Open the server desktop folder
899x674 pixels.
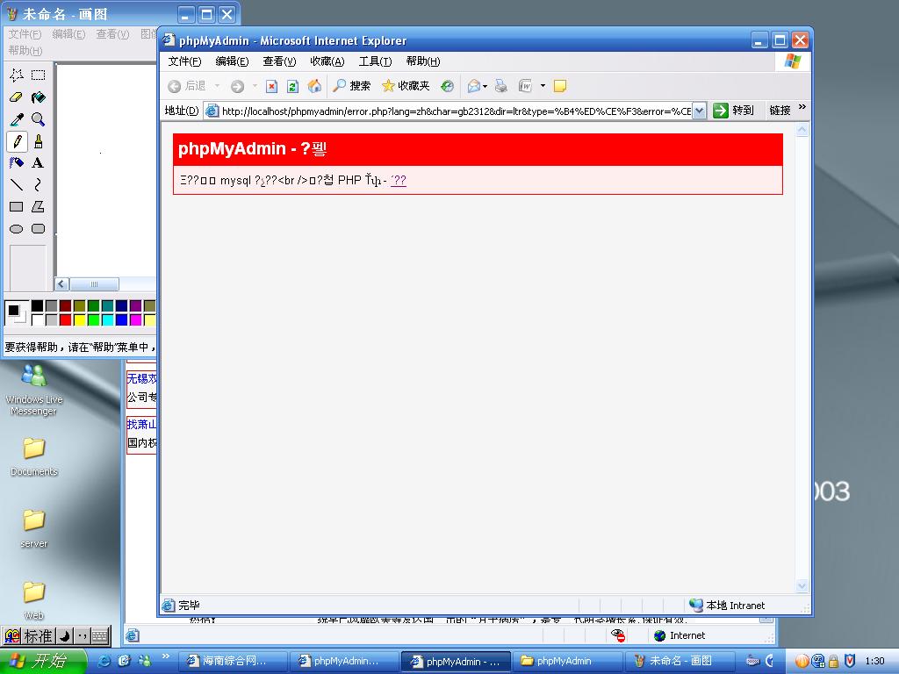[x=34, y=528]
